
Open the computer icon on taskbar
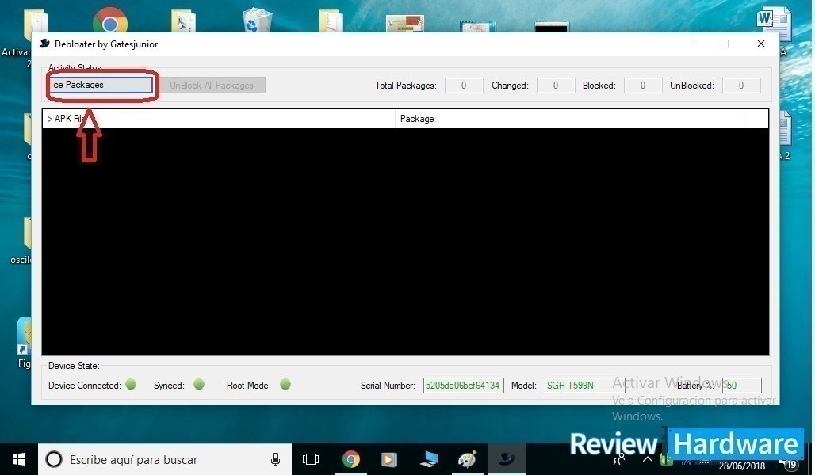(428, 459)
